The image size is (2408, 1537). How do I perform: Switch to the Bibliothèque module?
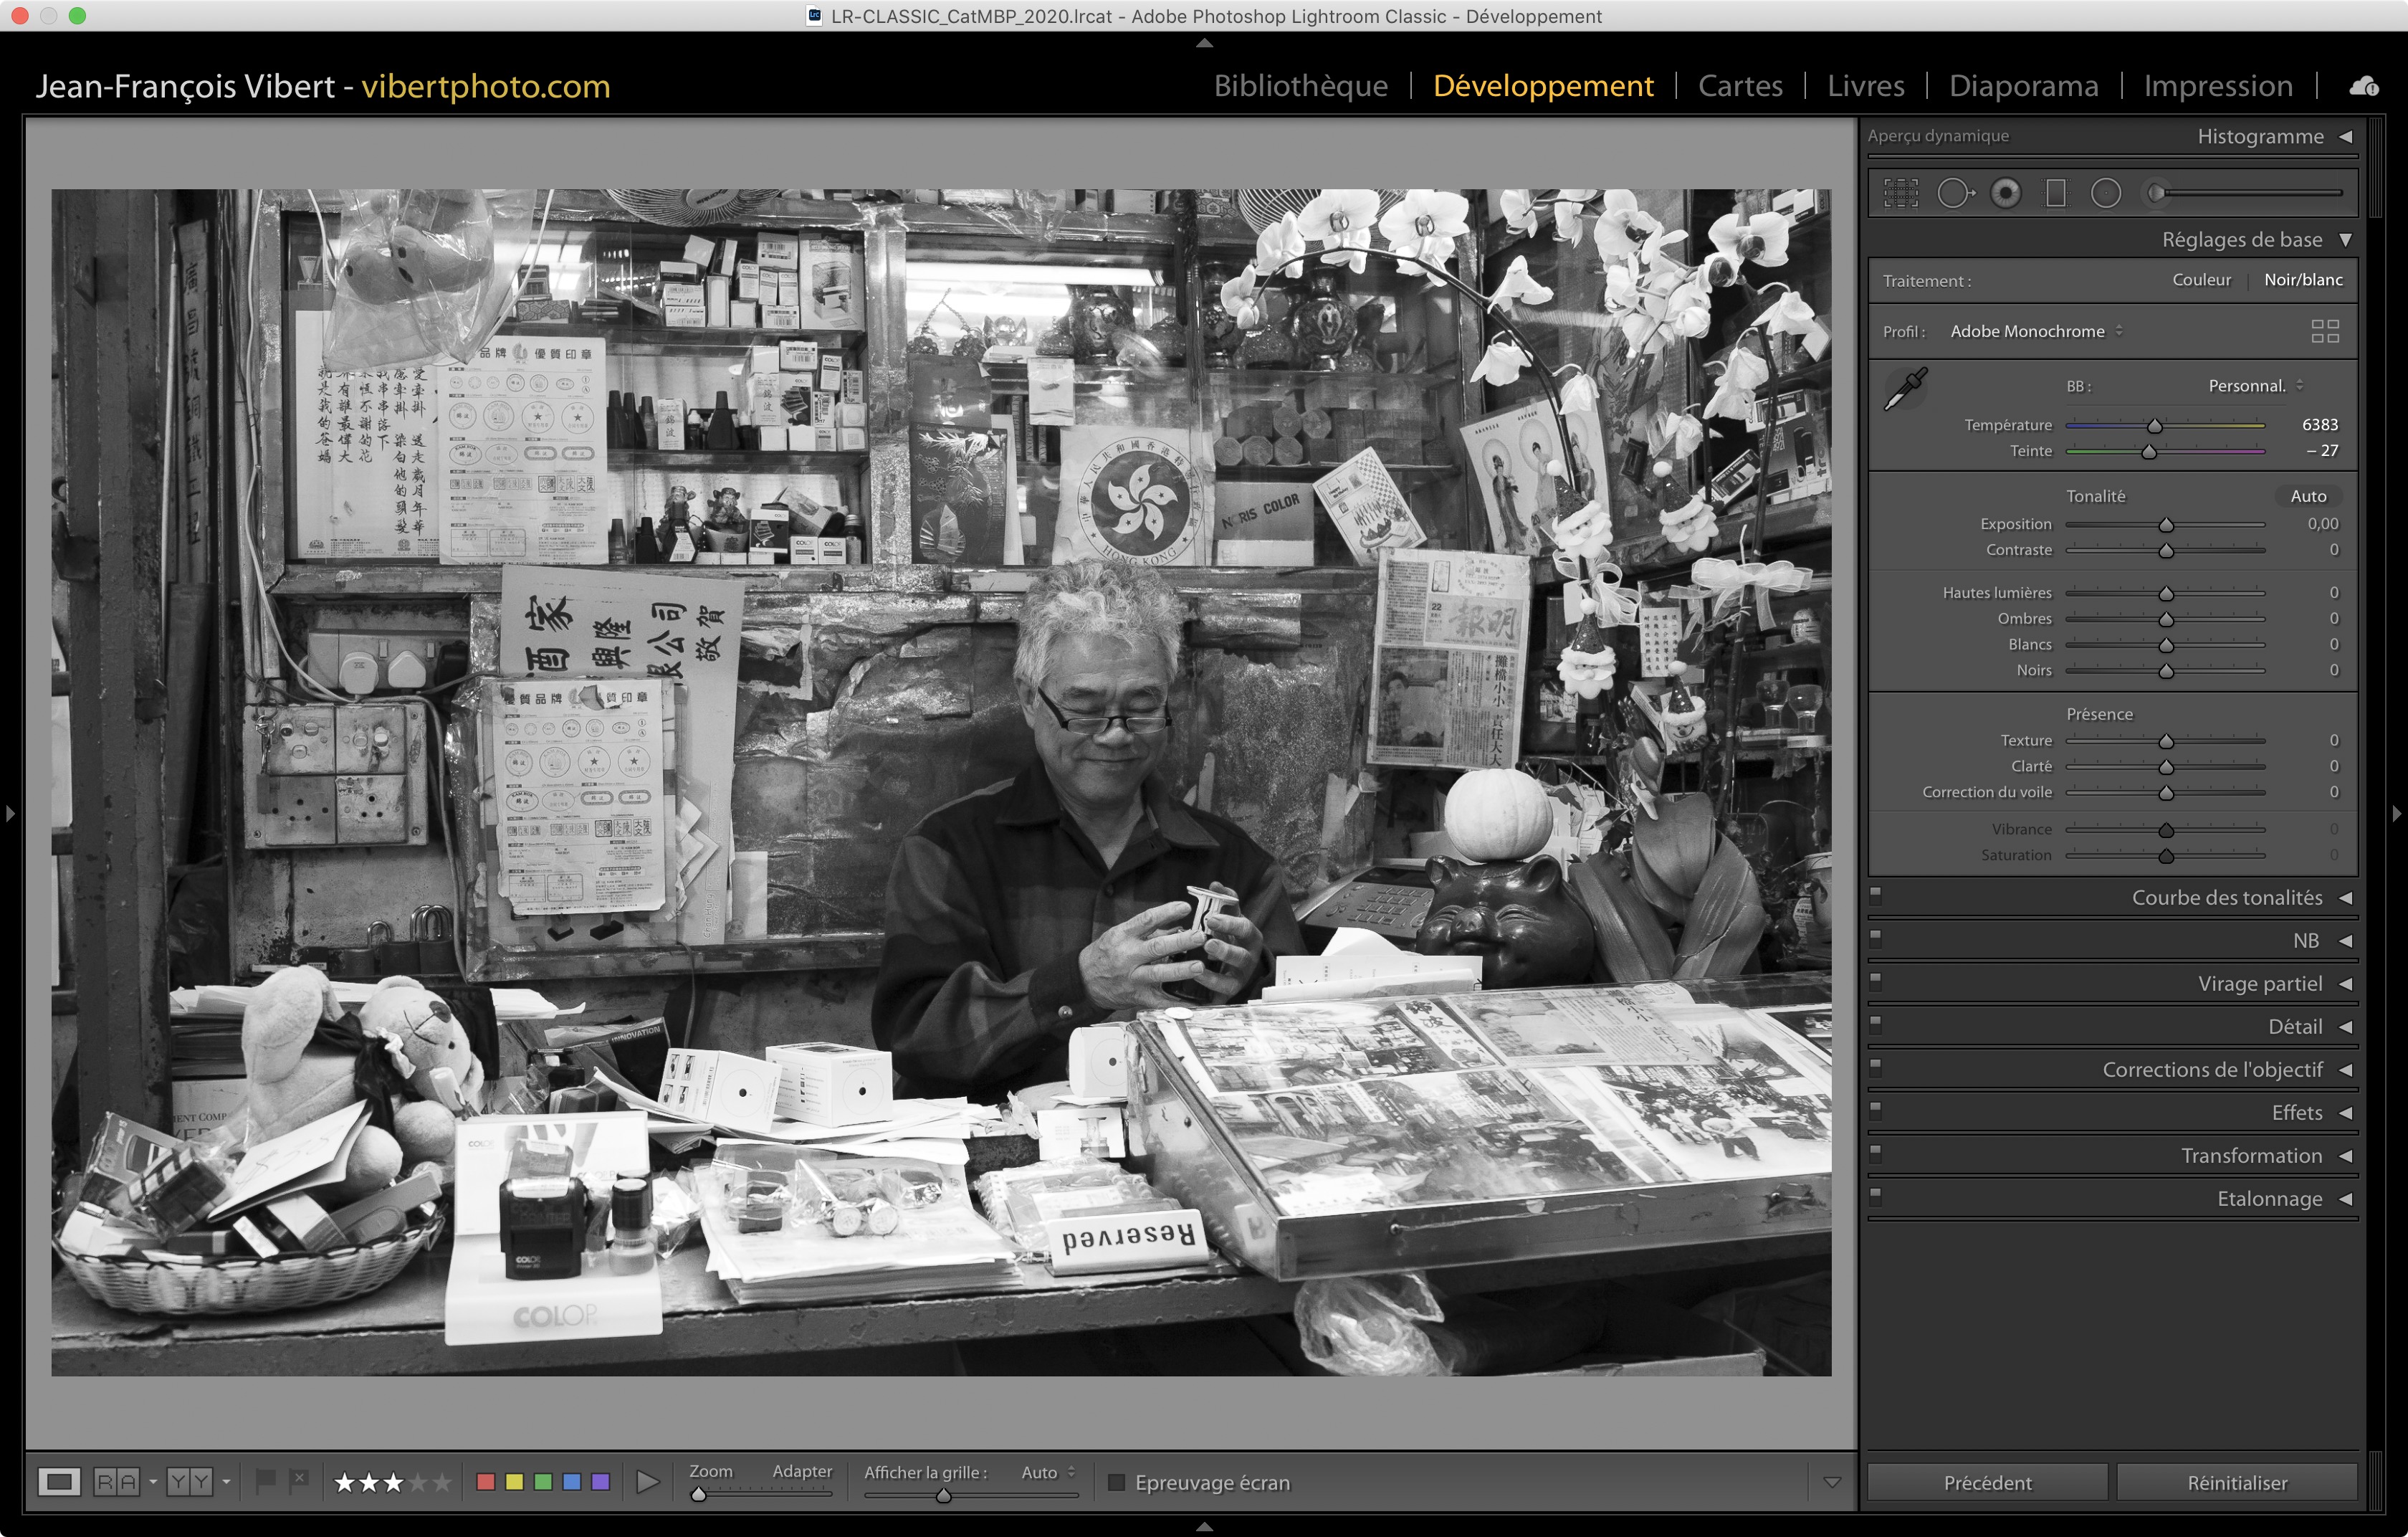click(1300, 86)
